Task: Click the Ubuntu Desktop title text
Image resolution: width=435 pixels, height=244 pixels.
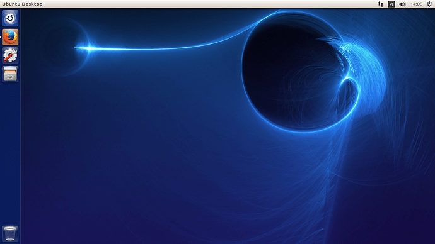Action: tap(22, 4)
